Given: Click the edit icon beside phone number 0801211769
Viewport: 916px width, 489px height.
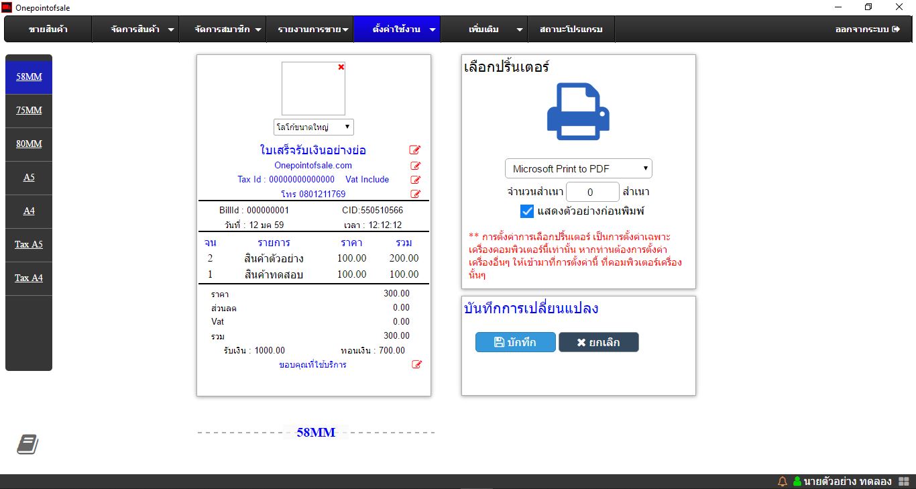Looking at the screenshot, I should (x=415, y=195).
